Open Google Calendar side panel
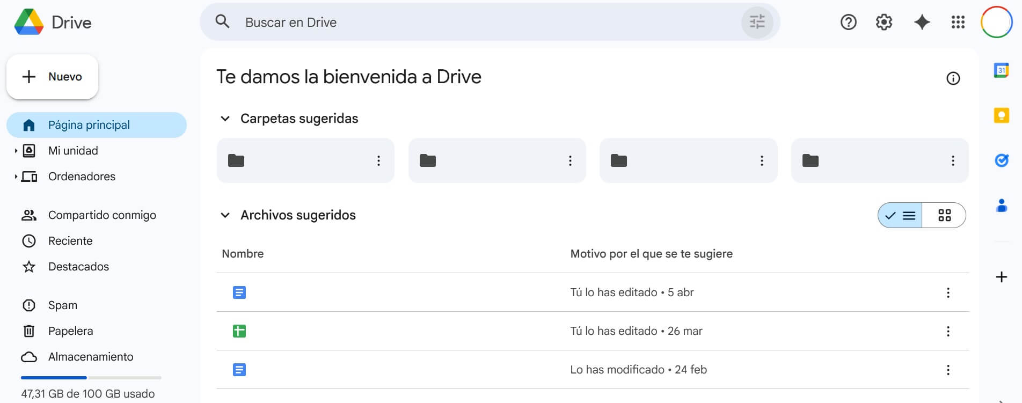 (x=1002, y=70)
